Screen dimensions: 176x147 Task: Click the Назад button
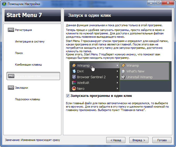(x=116, y=140)
